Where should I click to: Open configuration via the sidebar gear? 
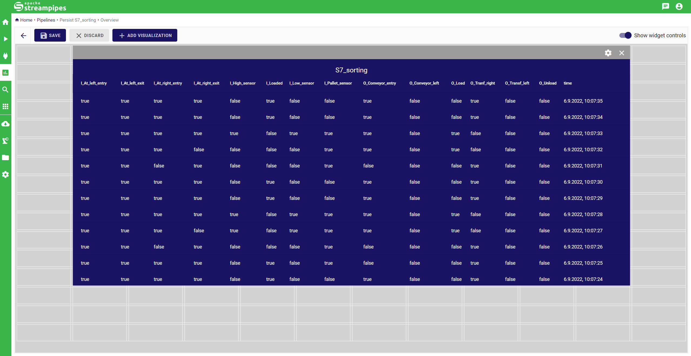(x=5, y=174)
